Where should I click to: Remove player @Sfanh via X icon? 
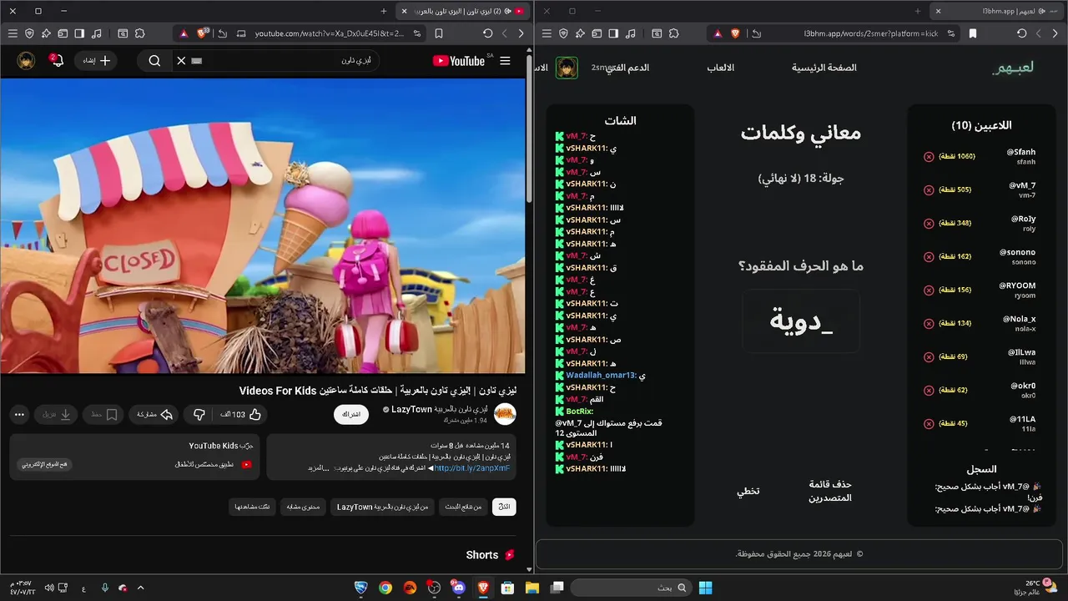pos(929,156)
